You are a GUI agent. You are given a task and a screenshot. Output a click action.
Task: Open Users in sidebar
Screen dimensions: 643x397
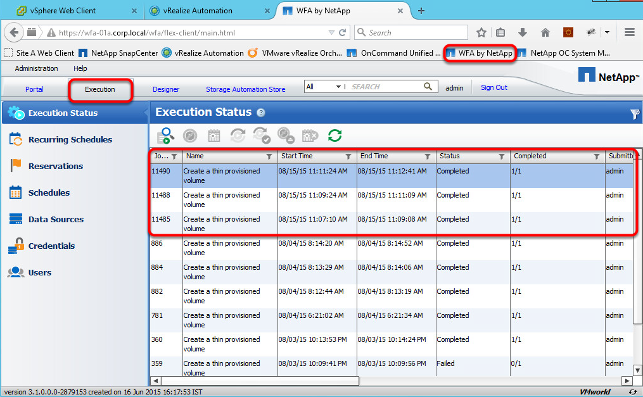[40, 273]
